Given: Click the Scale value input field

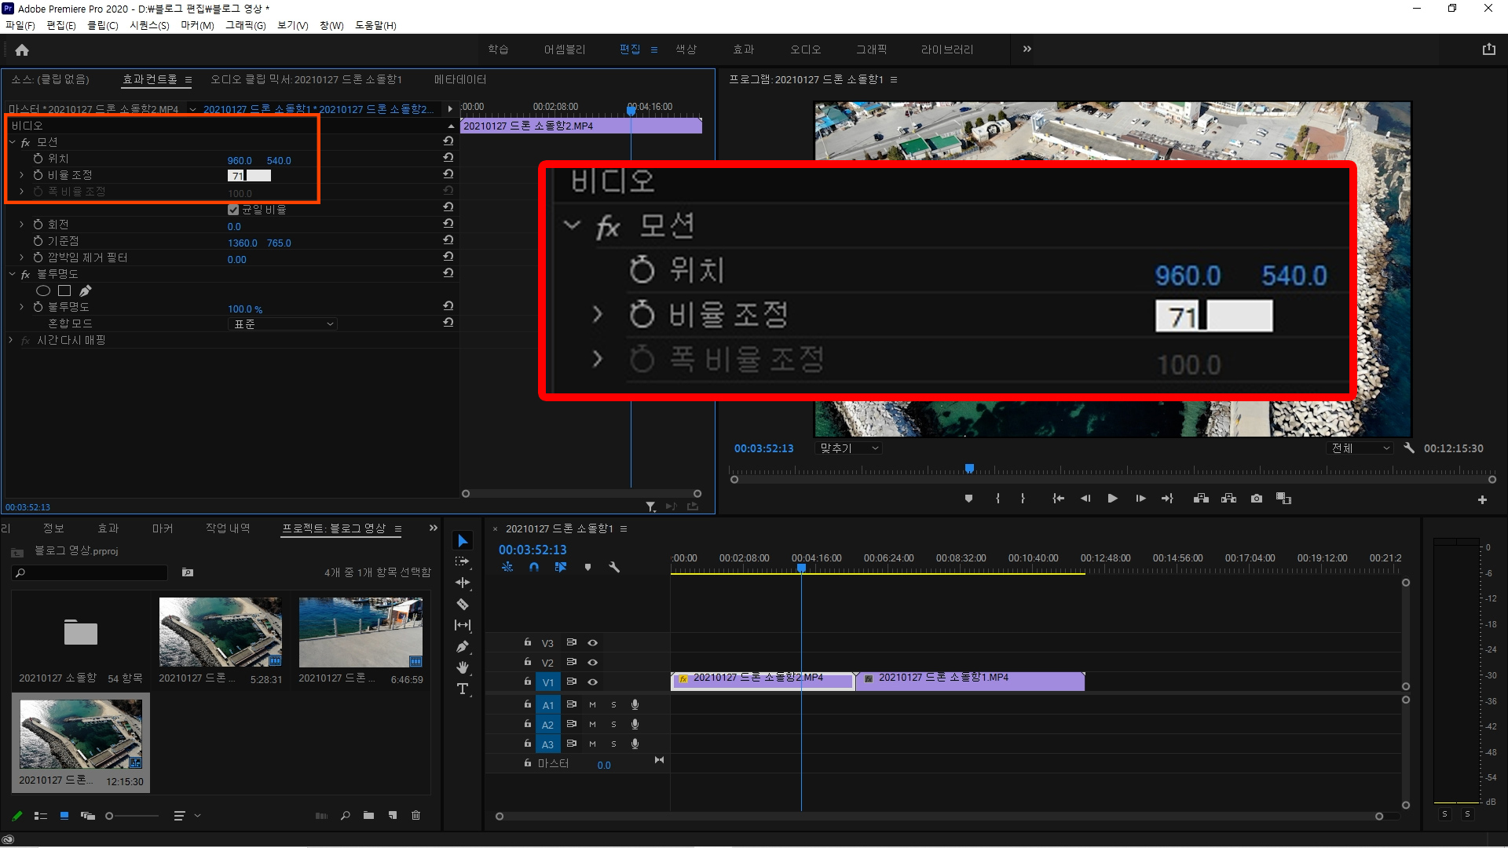Looking at the screenshot, I should point(250,176).
